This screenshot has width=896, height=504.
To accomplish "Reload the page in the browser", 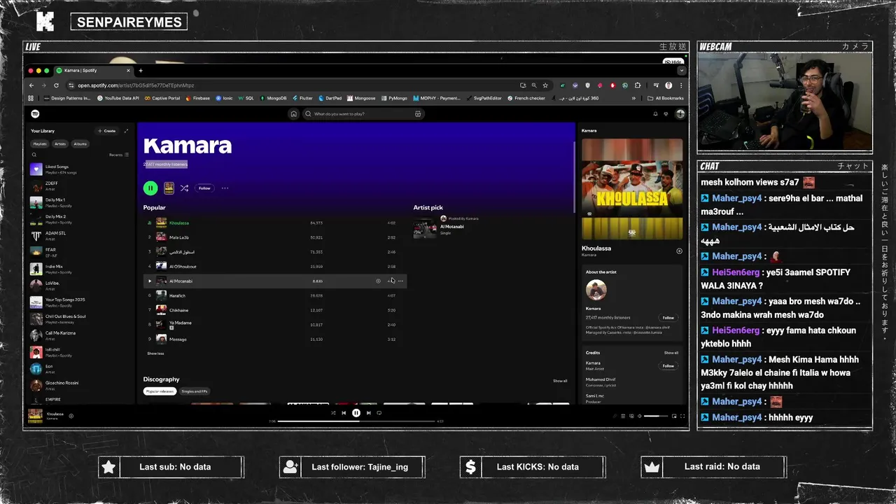I will 56,85.
